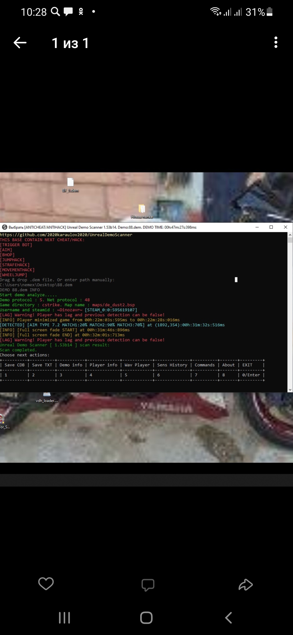Click the Scan completed line

pos(18,350)
